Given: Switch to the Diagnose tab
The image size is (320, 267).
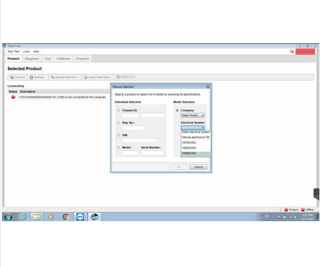Looking at the screenshot, I should click(32, 58).
